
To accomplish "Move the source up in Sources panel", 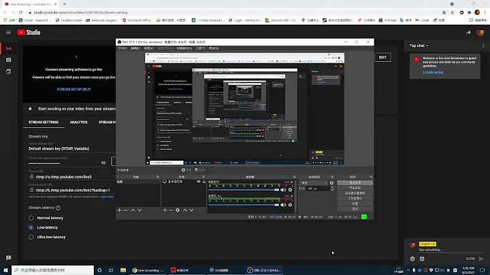I will coord(185,210).
